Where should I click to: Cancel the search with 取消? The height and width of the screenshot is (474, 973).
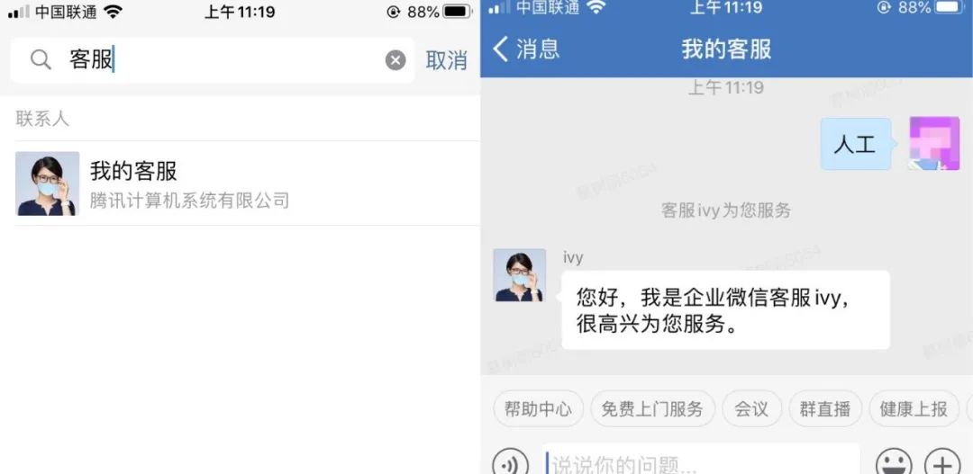point(446,60)
